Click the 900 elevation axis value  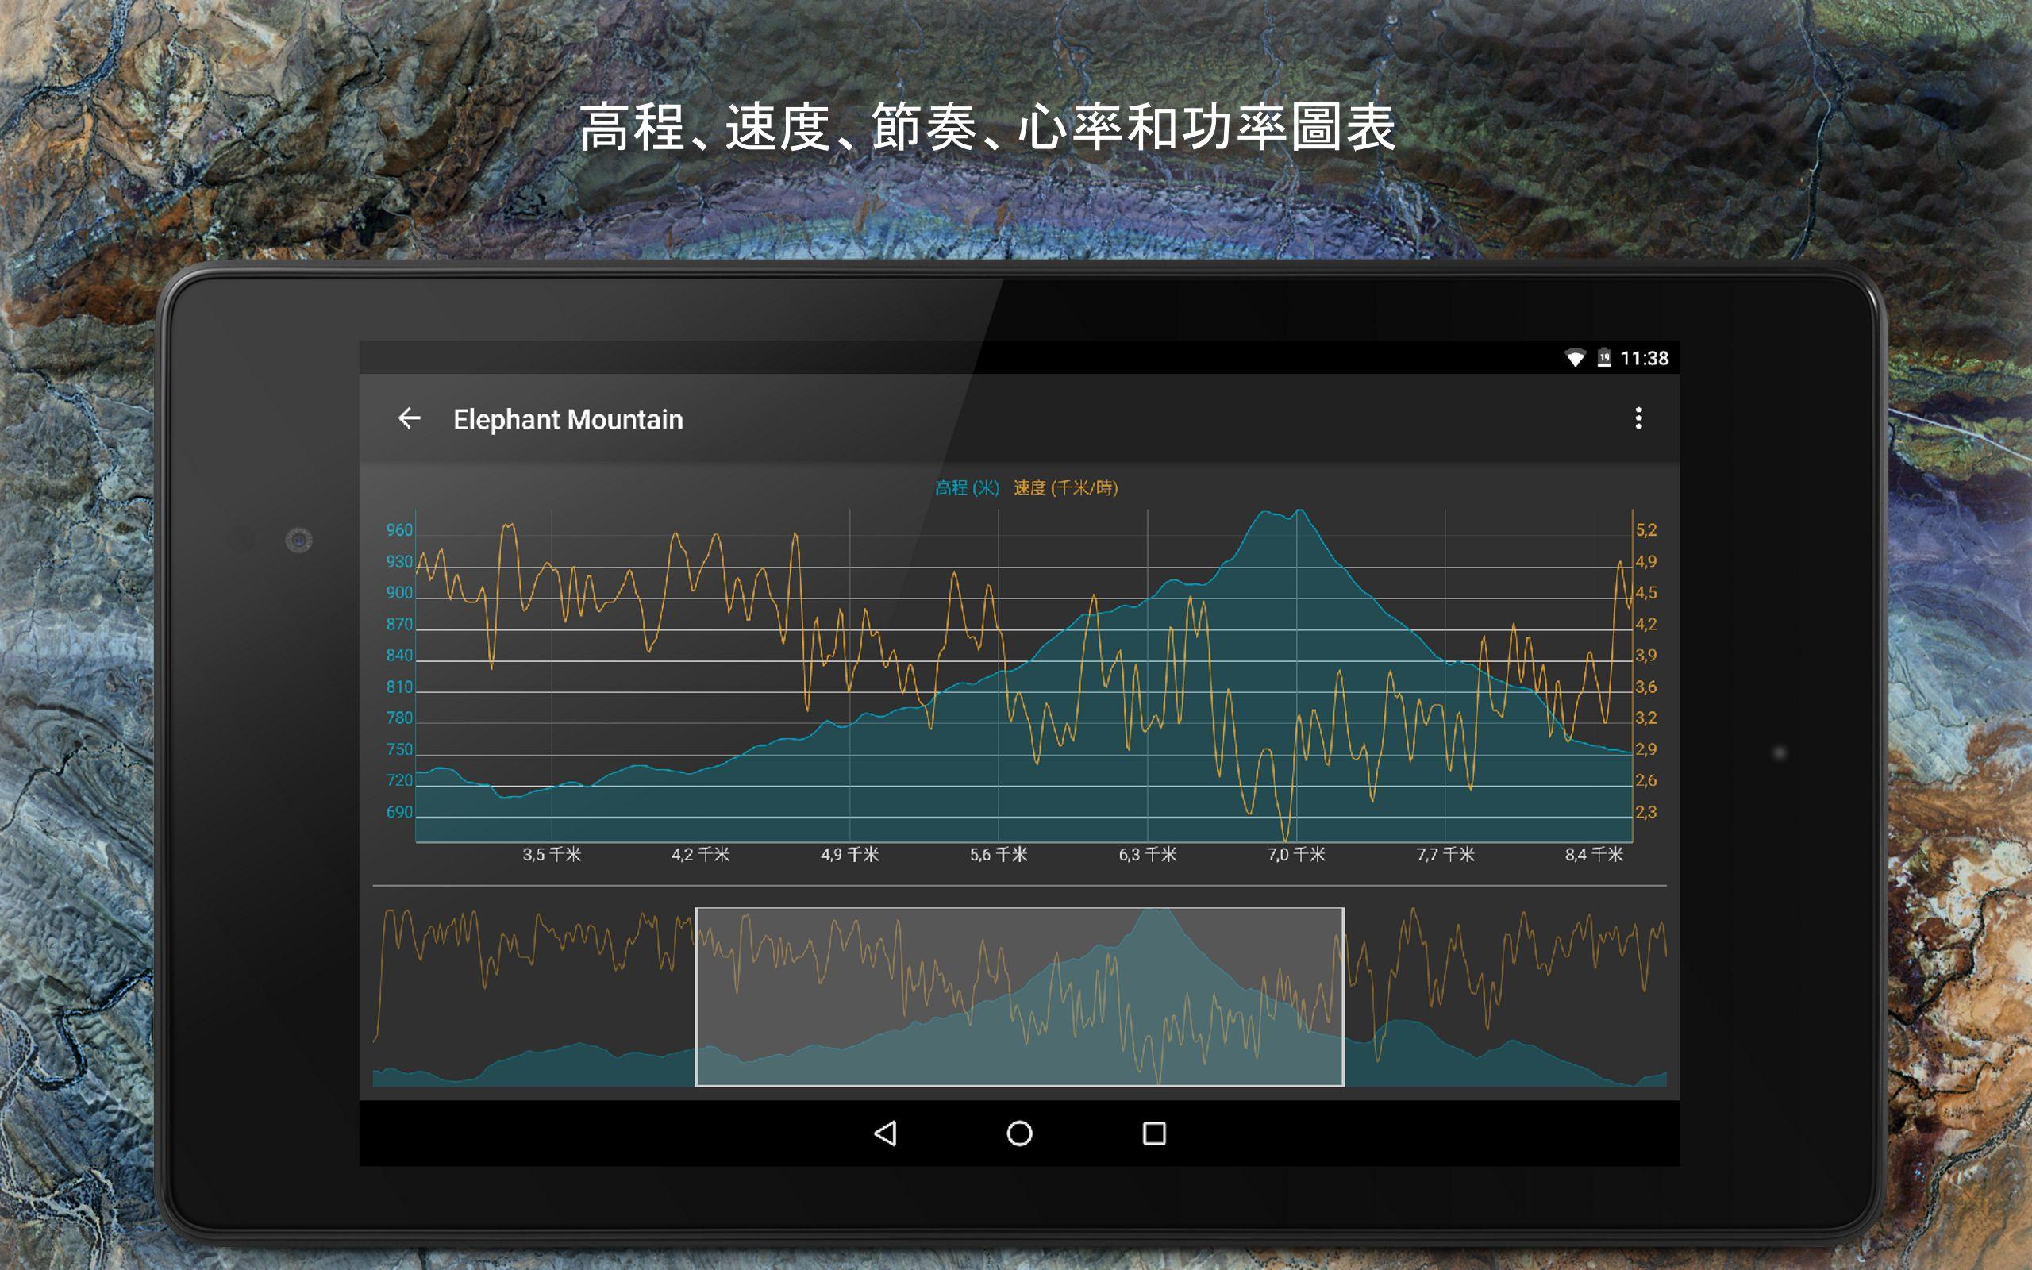pos(400,592)
